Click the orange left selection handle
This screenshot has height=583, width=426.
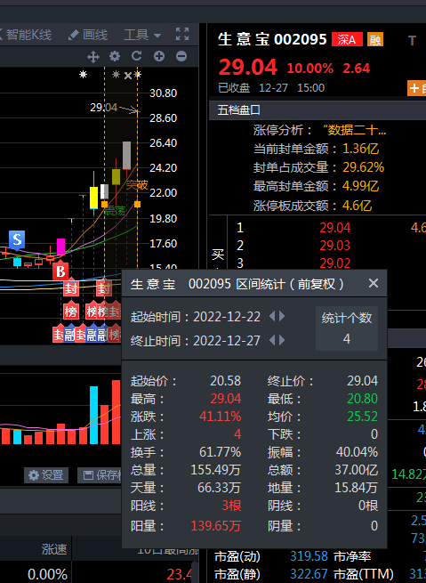click(104, 204)
